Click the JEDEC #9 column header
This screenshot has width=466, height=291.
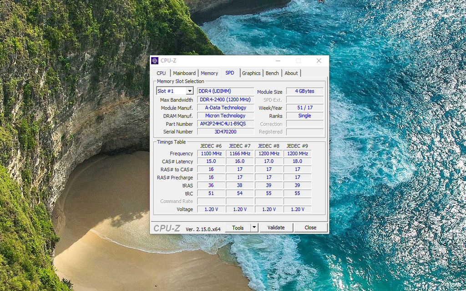click(298, 146)
